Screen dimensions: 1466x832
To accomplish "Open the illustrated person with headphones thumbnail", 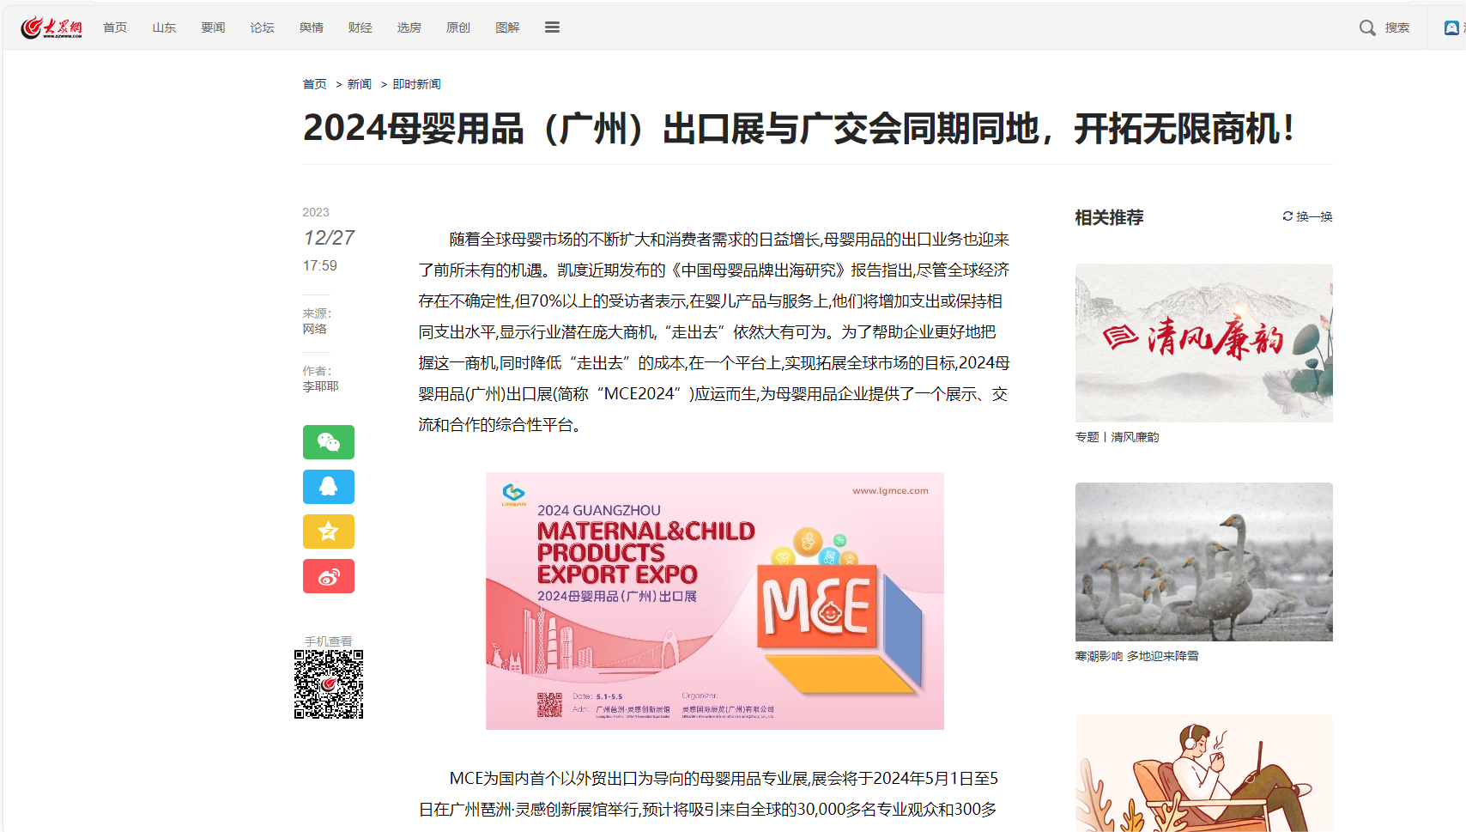I will tap(1203, 773).
